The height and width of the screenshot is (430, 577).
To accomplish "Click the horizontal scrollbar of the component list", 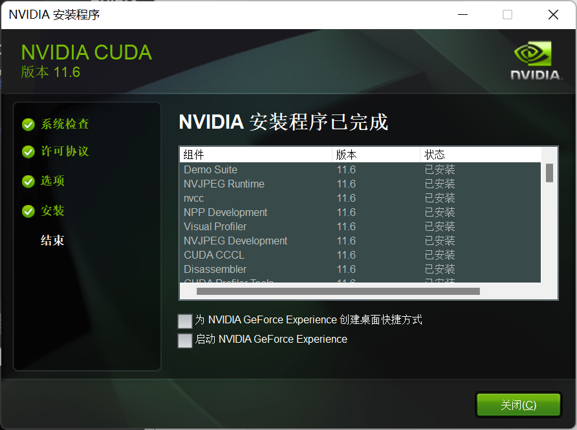I will [338, 292].
